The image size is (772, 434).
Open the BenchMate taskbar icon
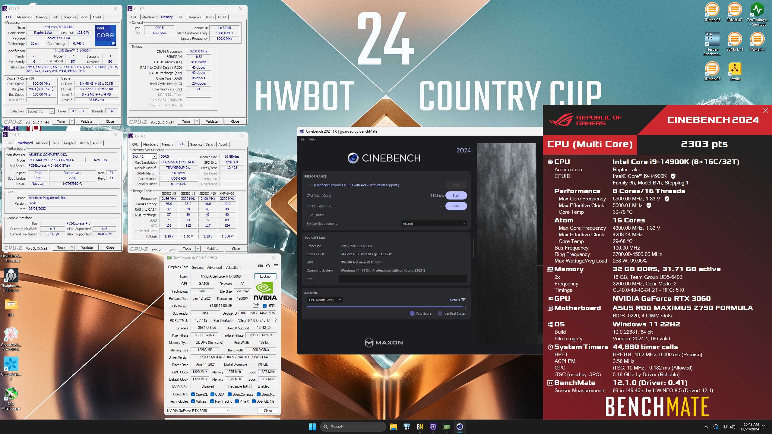pos(420,427)
